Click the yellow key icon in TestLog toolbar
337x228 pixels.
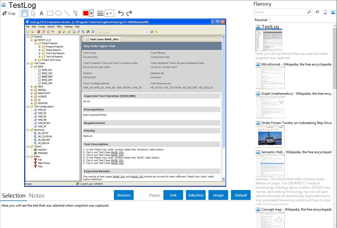click(156, 32)
